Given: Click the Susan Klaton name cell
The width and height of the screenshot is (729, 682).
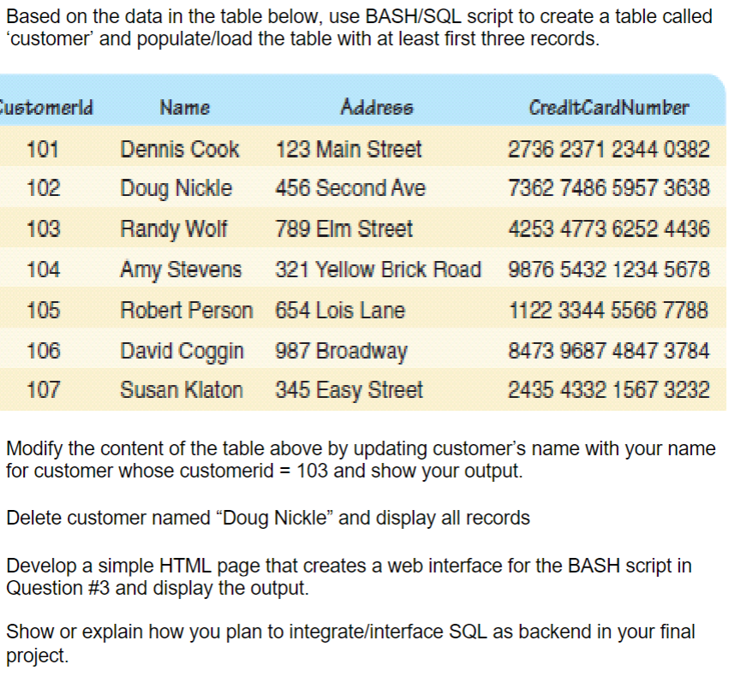Looking at the screenshot, I should [x=182, y=391].
